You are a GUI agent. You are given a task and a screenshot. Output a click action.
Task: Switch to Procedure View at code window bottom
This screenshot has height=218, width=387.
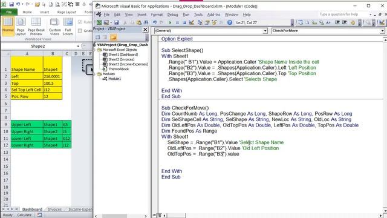(154, 216)
